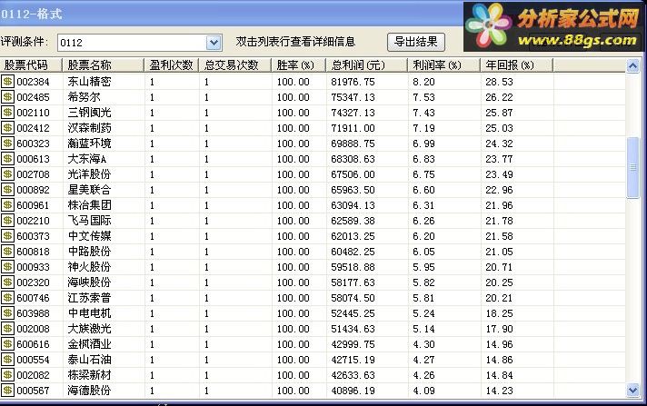The width and height of the screenshot is (647, 406).
Task: Select stock name 东山精密
Action: (x=90, y=82)
